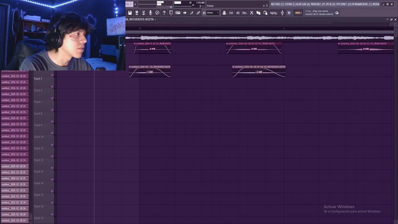Open the EDITAR (E) menu

pyautogui.click(x=290, y=4)
